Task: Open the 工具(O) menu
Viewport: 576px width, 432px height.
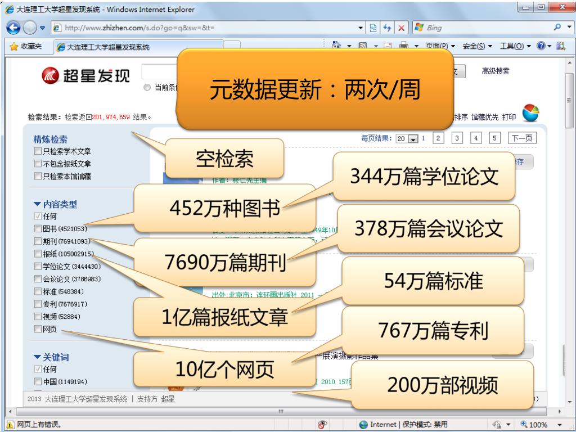Action: click(x=515, y=46)
